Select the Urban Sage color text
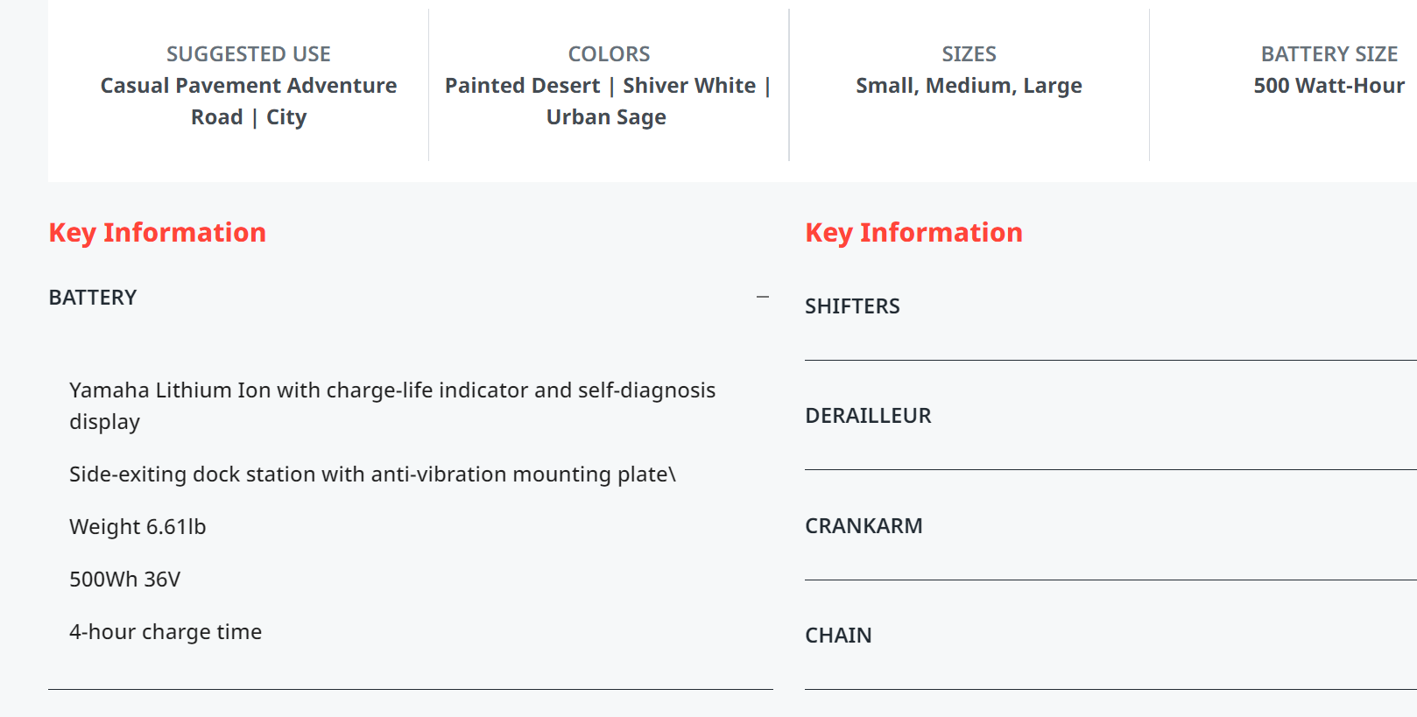 pos(606,117)
